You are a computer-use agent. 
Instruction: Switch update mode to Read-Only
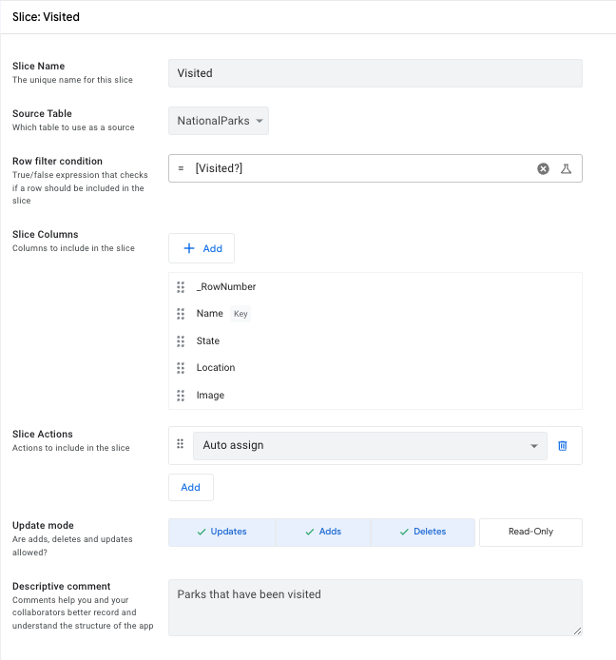pos(530,532)
